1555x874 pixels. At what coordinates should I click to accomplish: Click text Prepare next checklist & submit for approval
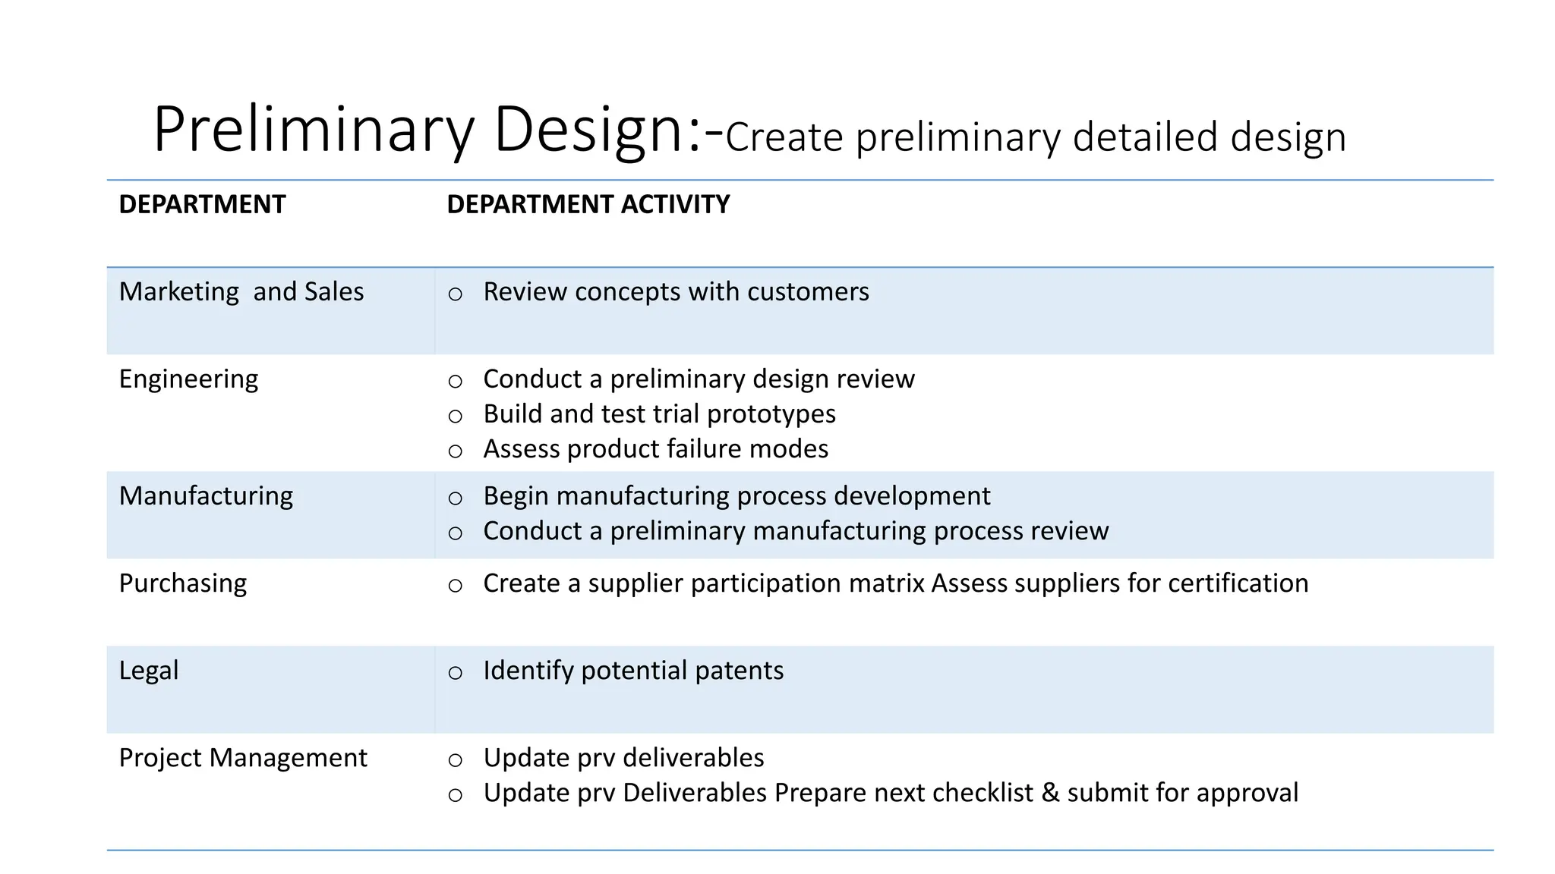1036,792
